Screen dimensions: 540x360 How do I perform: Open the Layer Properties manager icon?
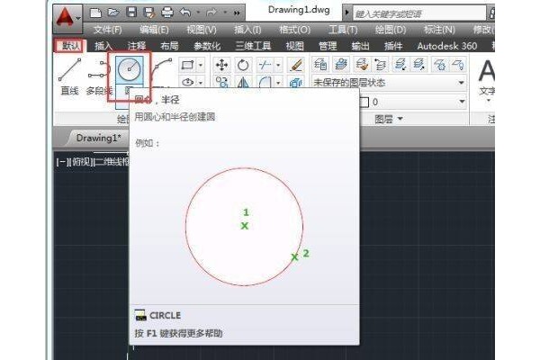[x=320, y=65]
